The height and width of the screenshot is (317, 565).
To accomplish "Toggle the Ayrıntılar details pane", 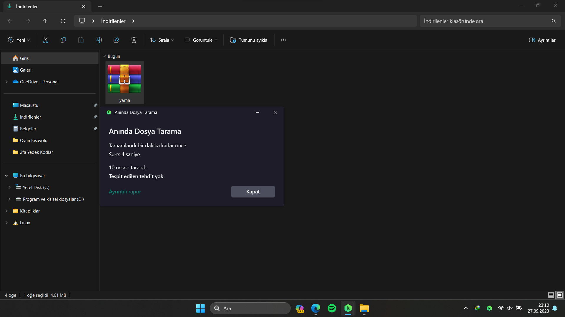I will [542, 40].
